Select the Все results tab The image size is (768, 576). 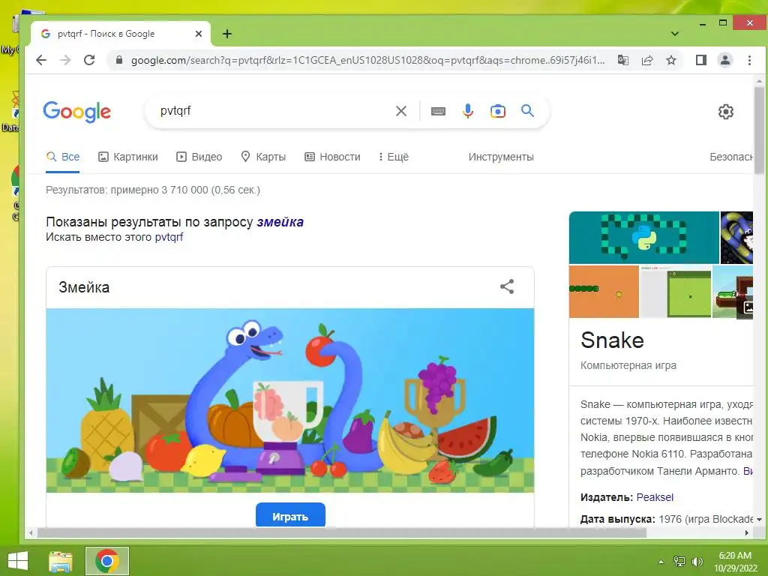(x=63, y=157)
